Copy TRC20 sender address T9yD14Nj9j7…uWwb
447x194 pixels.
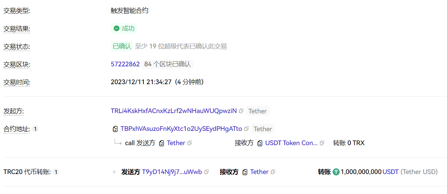point(207,172)
